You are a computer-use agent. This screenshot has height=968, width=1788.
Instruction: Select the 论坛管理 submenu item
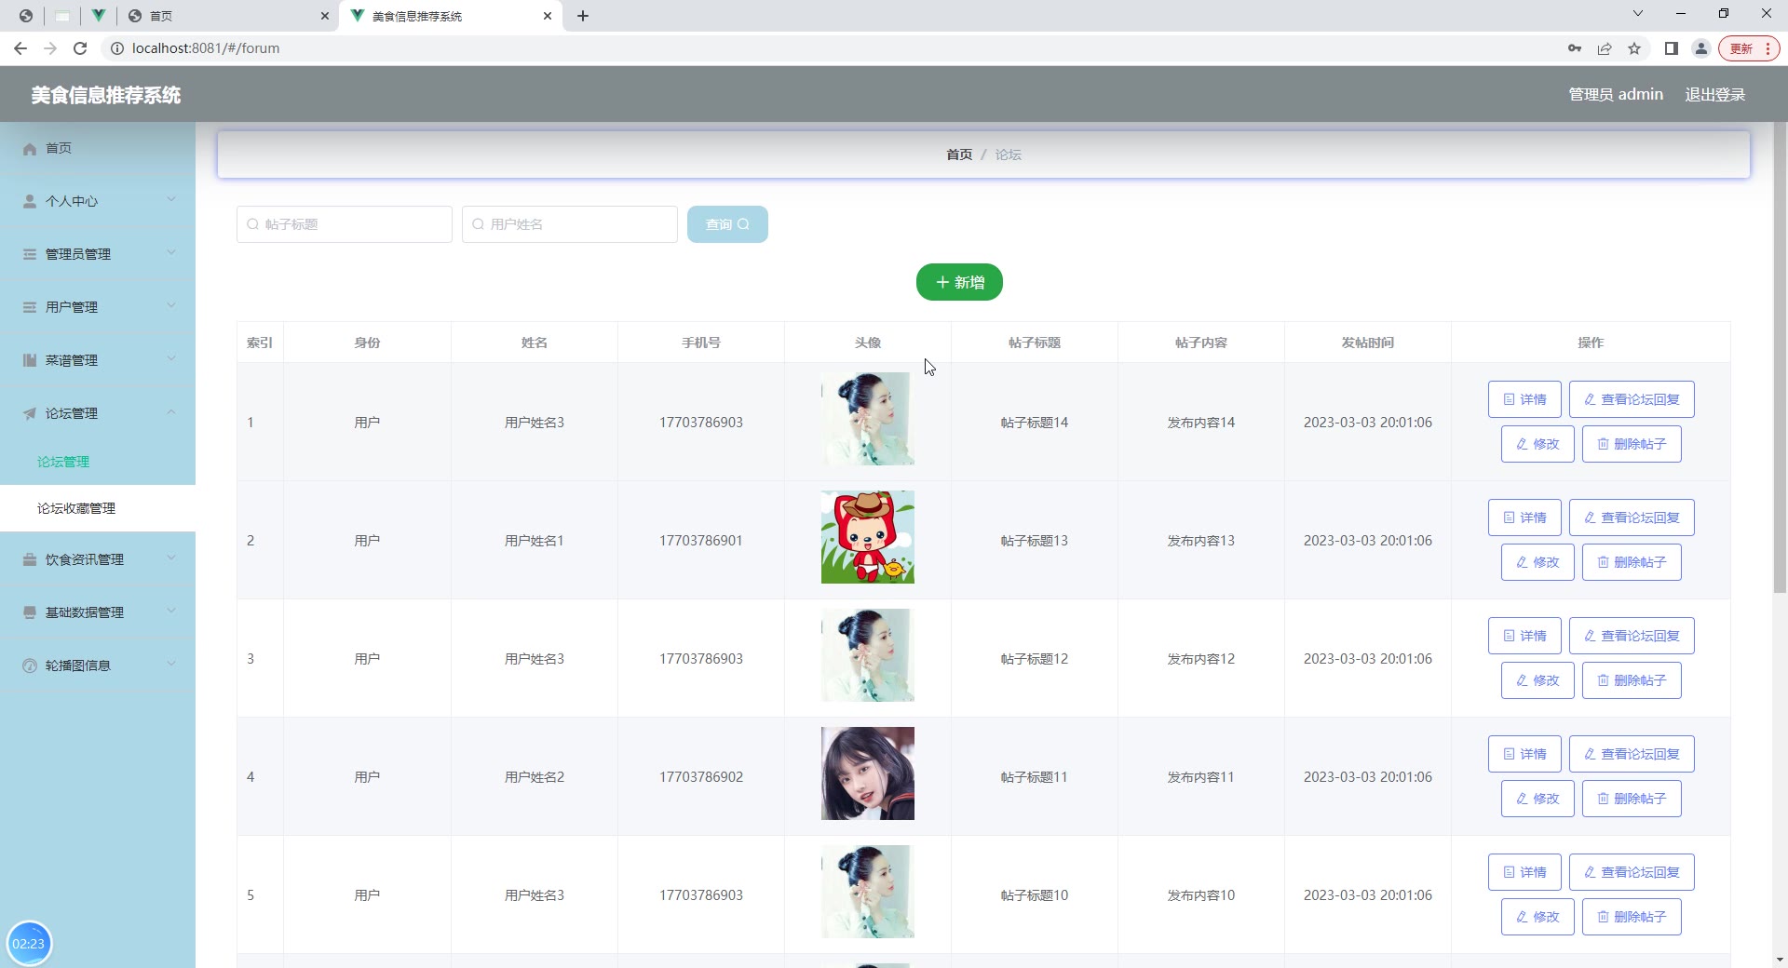98,462
